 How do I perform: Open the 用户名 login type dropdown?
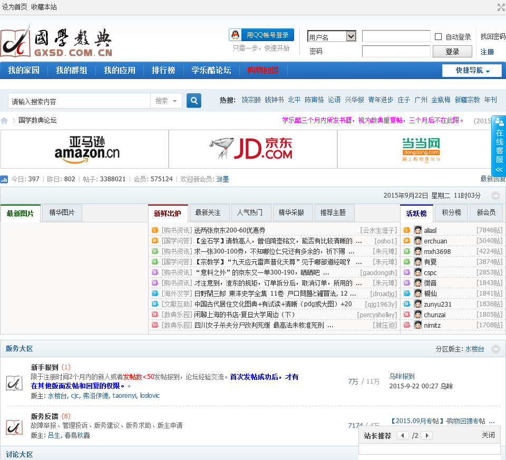click(332, 36)
